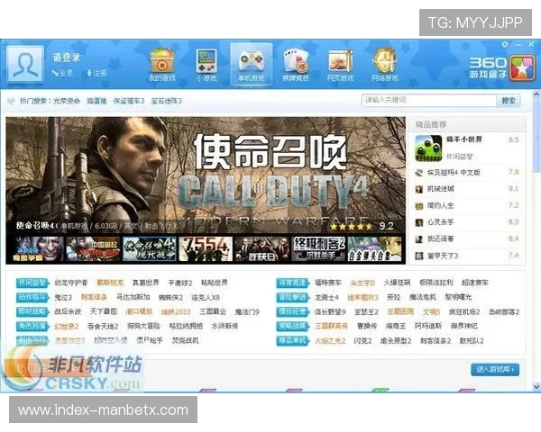
Task: Click hot search term 光荣使命
Action: (67, 101)
